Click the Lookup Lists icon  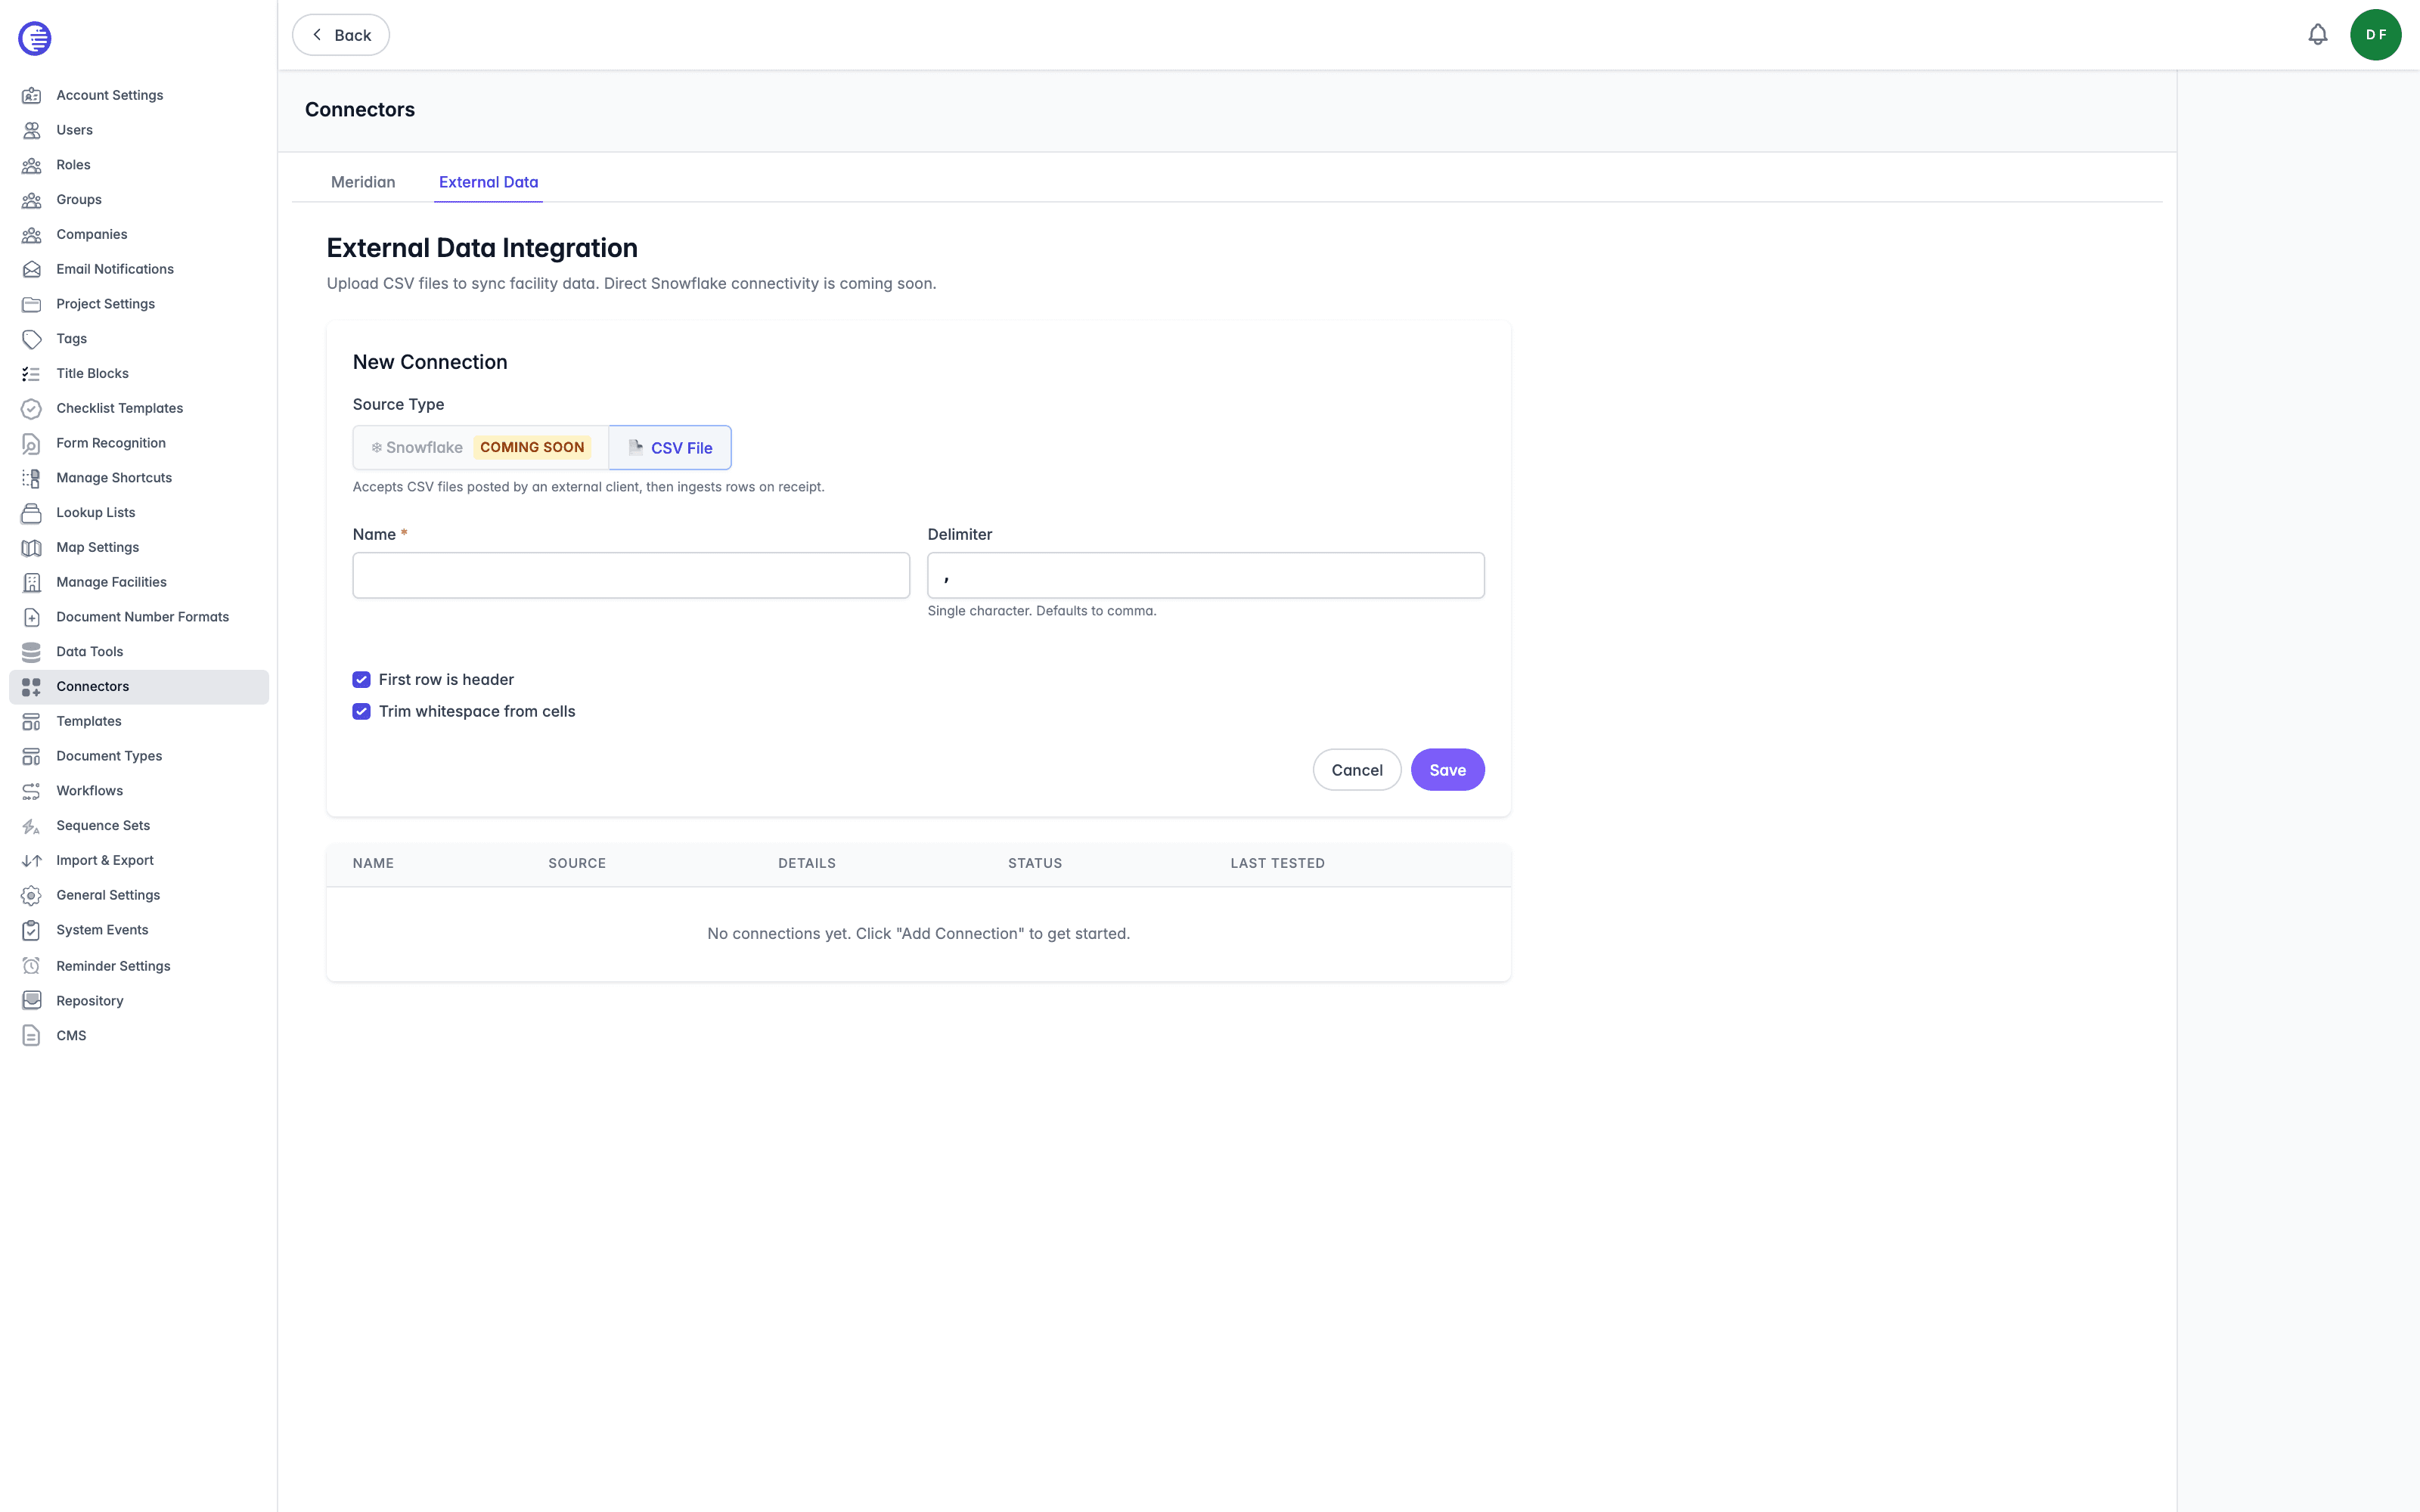[32, 513]
